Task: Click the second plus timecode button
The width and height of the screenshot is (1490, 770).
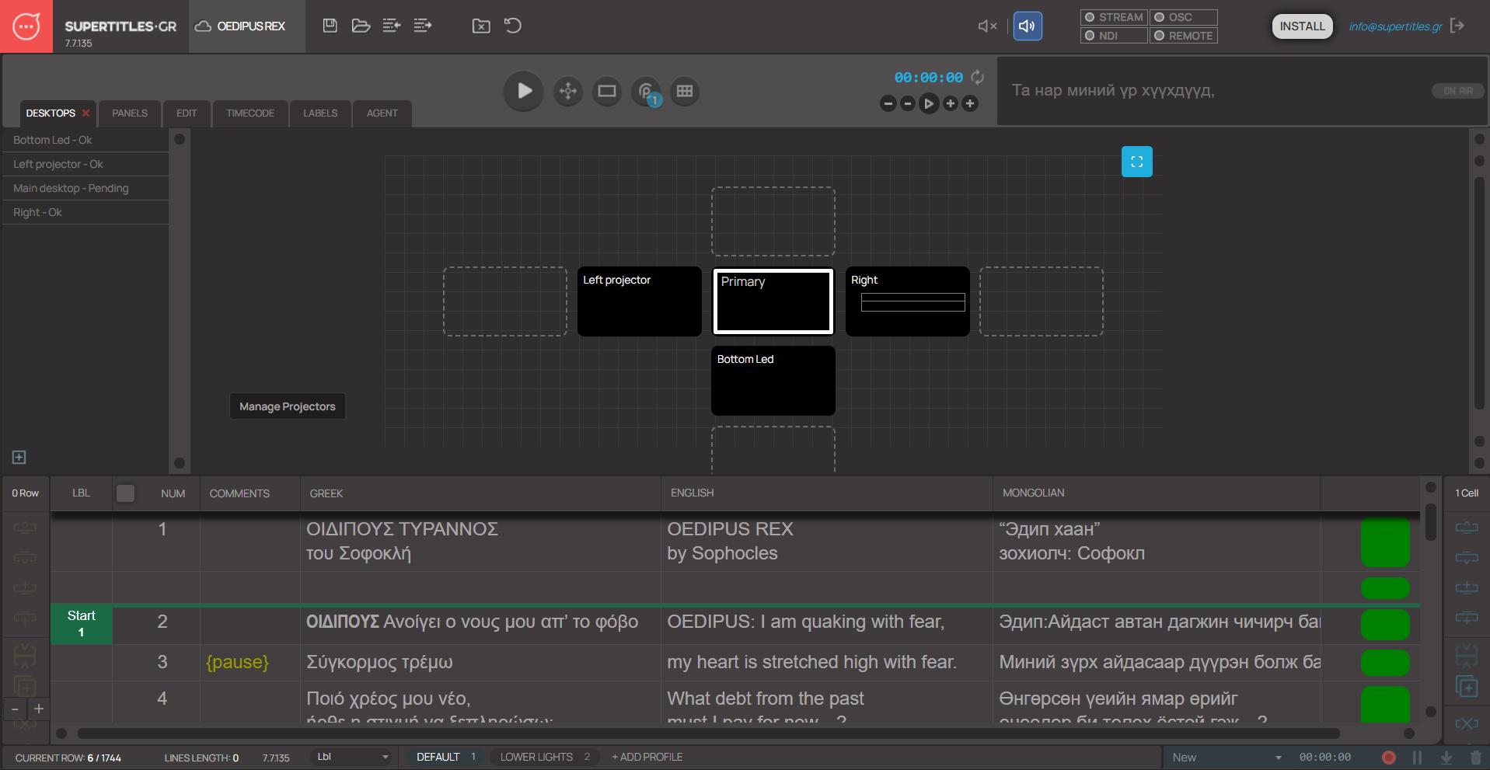Action: point(970,103)
